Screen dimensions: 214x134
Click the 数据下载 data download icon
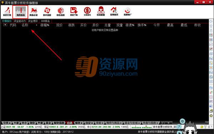tap(74, 12)
